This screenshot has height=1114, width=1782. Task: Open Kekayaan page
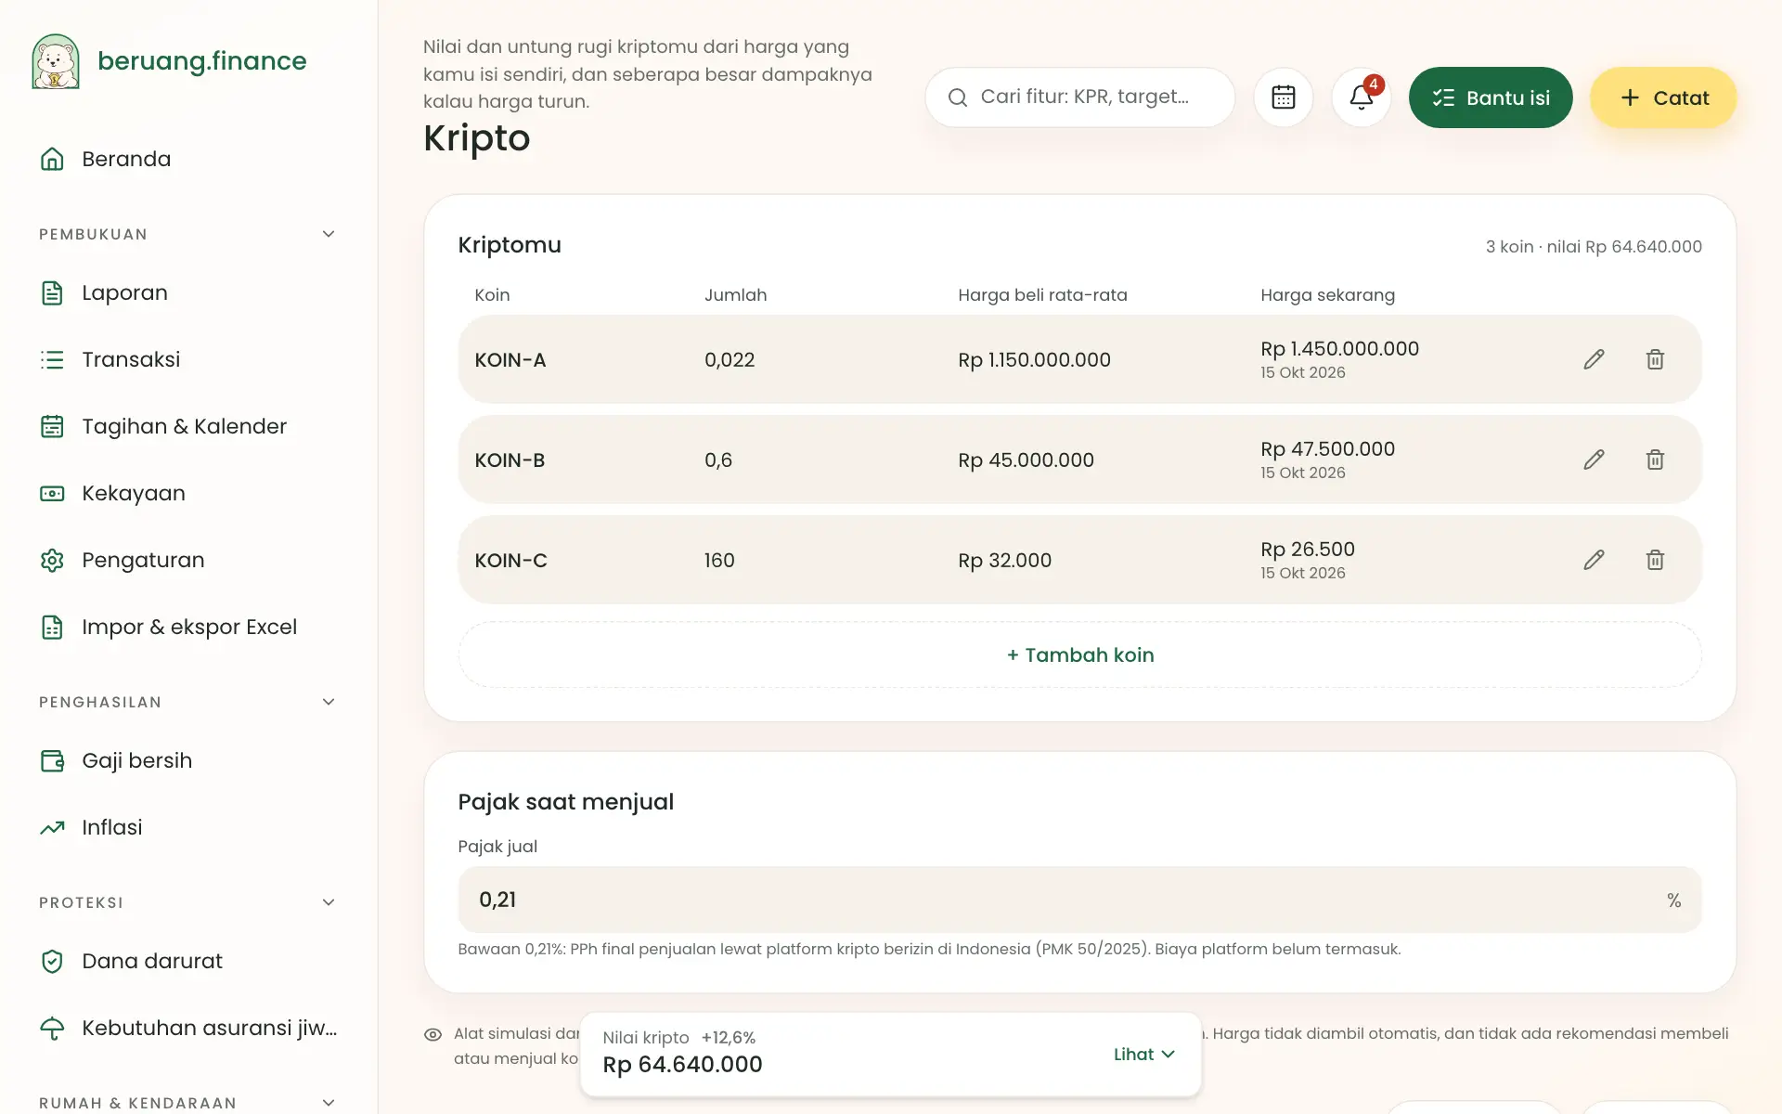tap(188, 493)
